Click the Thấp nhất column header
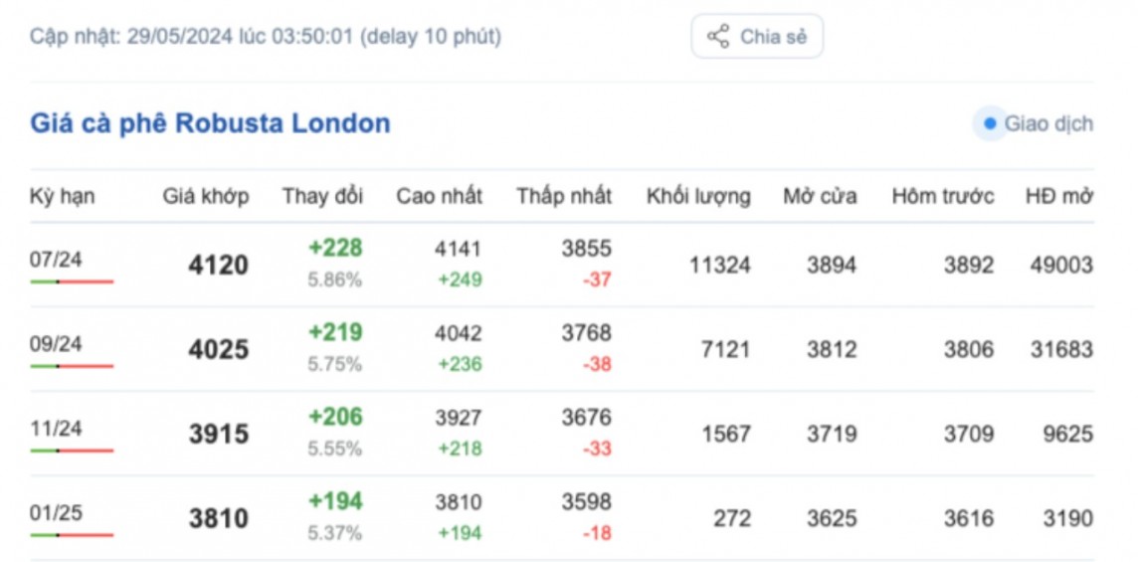Viewport: 1138px width, 562px height. tap(564, 196)
